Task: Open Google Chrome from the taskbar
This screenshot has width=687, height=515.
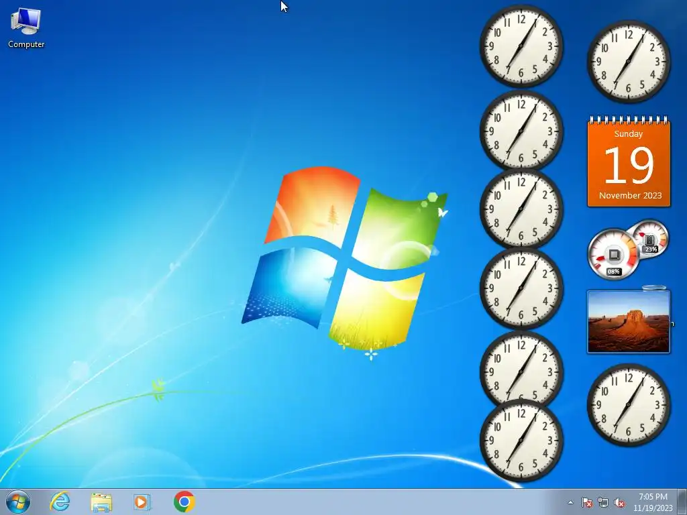Action: [184, 502]
